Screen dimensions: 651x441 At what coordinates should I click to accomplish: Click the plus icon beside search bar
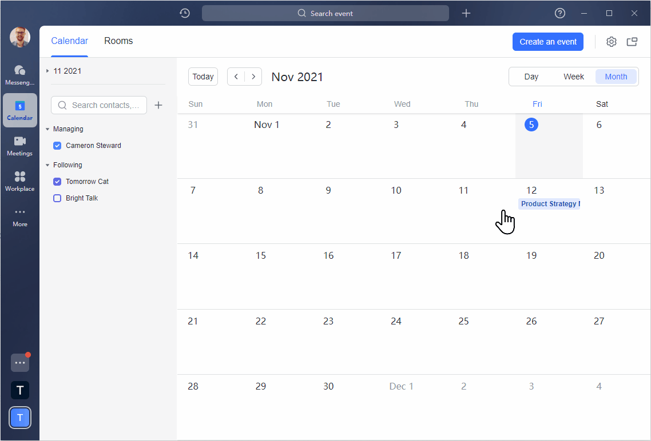click(x=466, y=13)
